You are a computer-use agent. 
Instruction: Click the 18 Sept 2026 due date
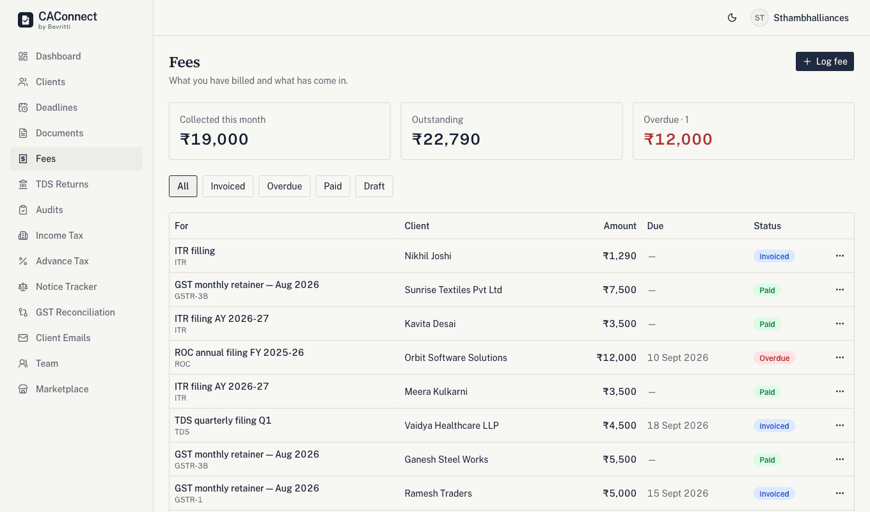[677, 426]
